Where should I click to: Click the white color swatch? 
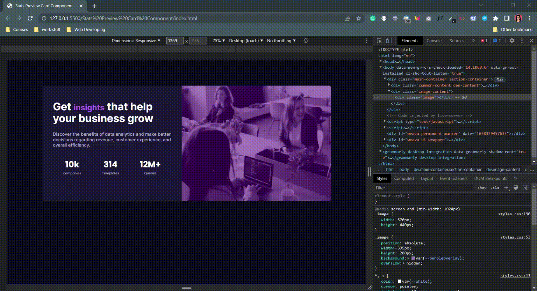pos(400,281)
